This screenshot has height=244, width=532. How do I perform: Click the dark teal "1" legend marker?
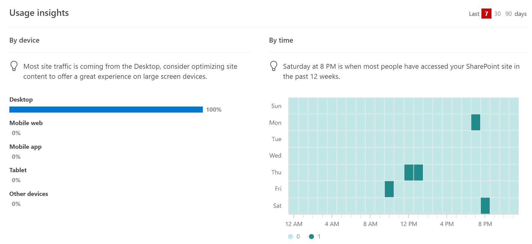point(311,236)
